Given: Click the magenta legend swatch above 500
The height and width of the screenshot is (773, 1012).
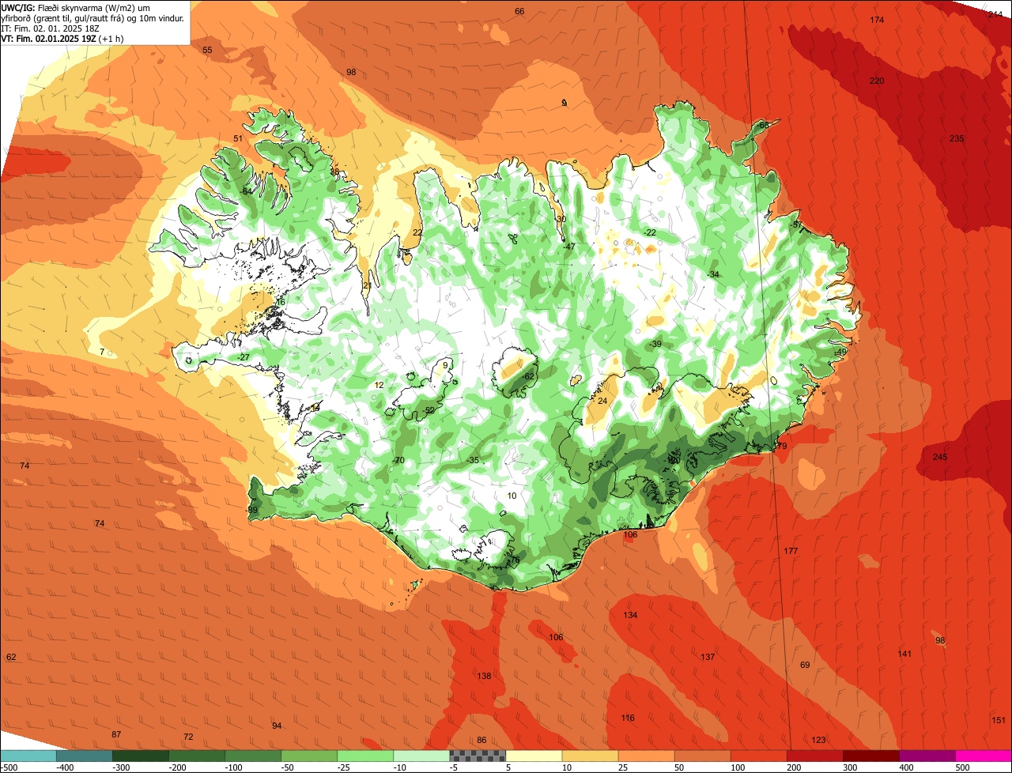Looking at the screenshot, I should click(984, 756).
